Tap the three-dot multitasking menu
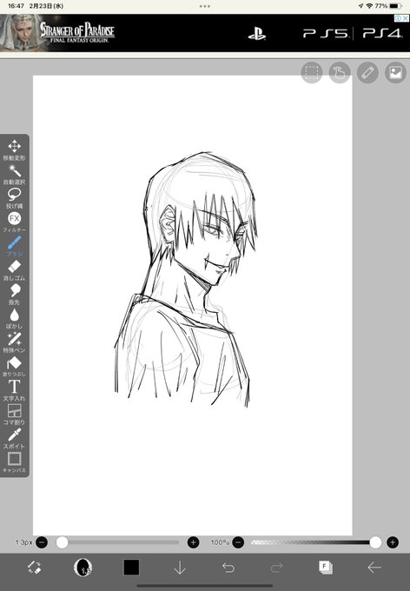410x591 pixels. (205, 6)
